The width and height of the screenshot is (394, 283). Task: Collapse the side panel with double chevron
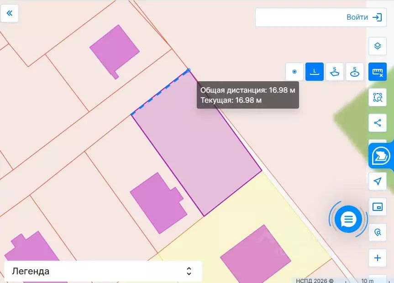(x=9, y=13)
